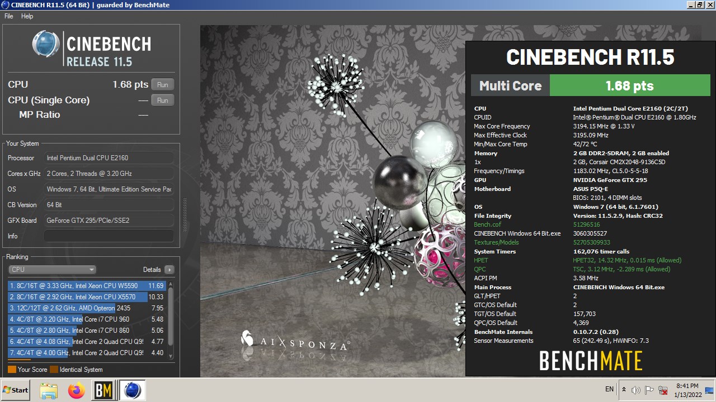716x402 pixels.
Task: Open the File menu
Action: coord(9,16)
